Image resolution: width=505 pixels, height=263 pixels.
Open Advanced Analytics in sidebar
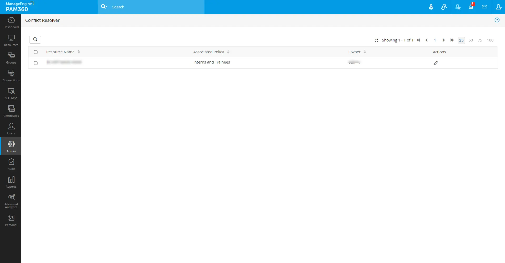point(11,201)
